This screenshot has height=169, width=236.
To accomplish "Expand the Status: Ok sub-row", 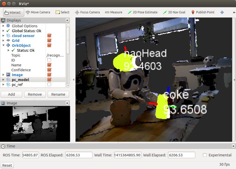I will tap(9, 50).
